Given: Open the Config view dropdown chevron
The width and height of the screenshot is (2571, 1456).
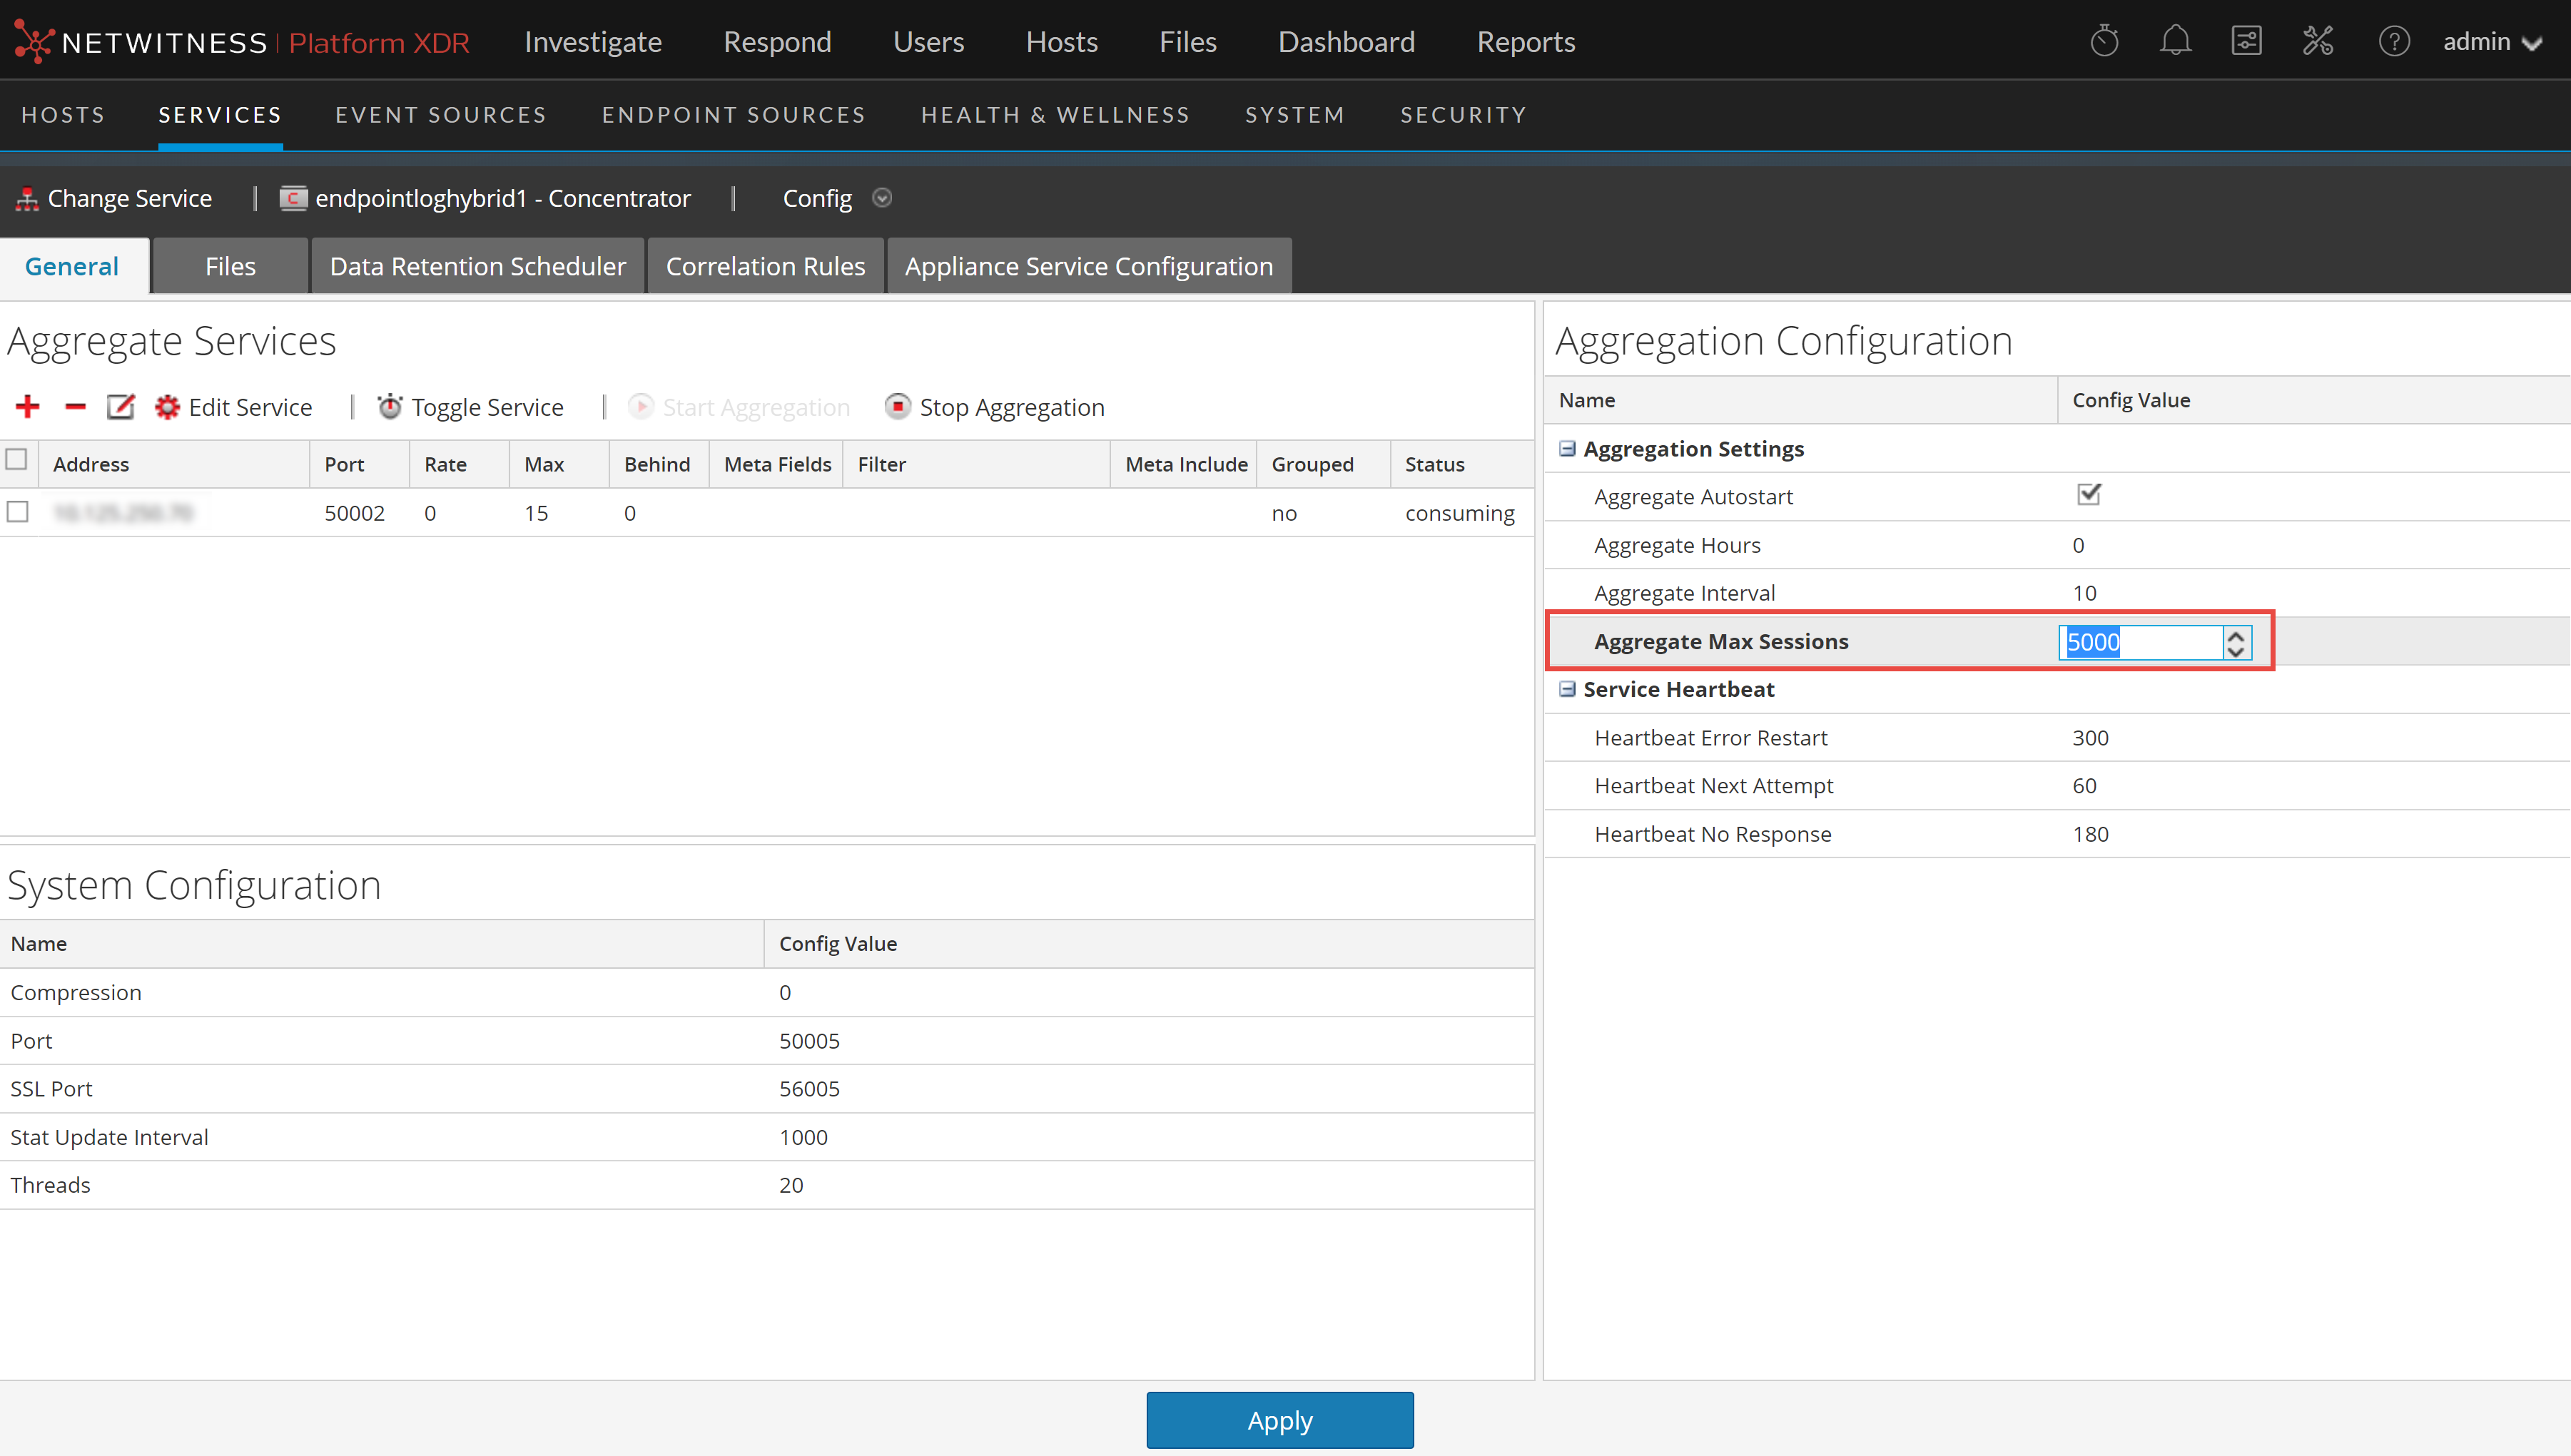Looking at the screenshot, I should tap(882, 198).
